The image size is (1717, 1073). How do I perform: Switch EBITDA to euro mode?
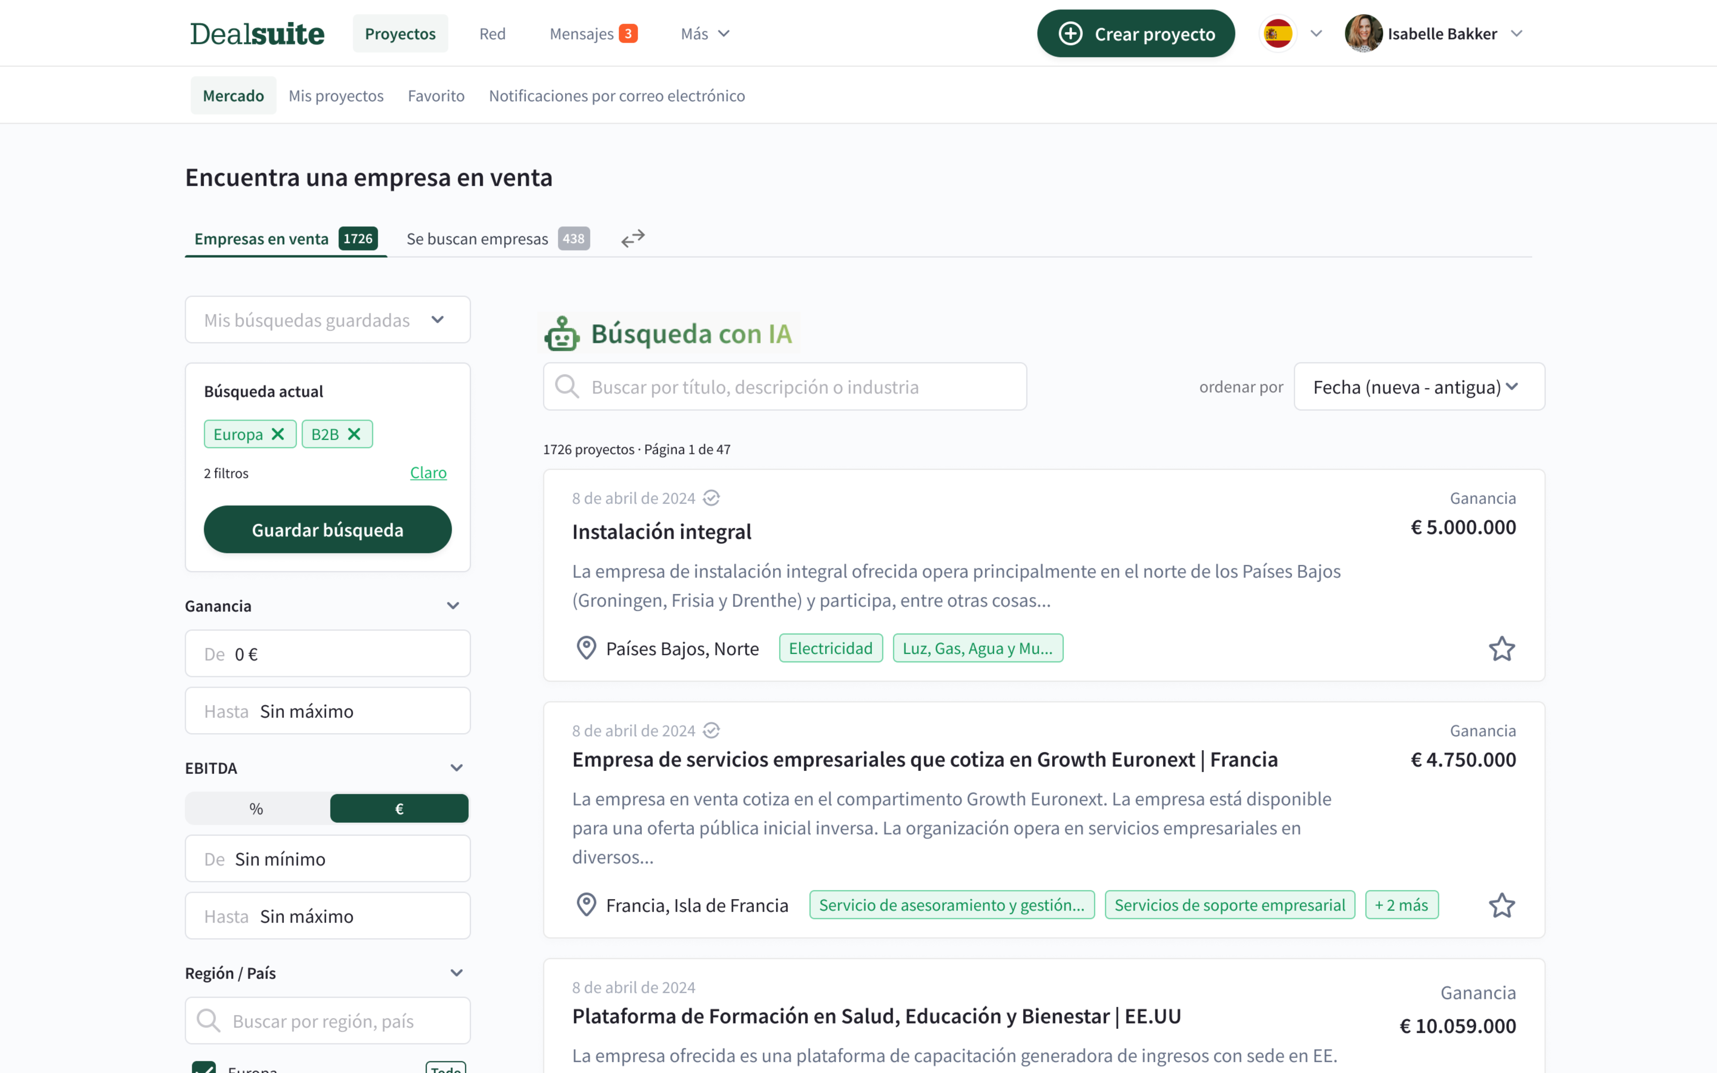click(x=399, y=808)
